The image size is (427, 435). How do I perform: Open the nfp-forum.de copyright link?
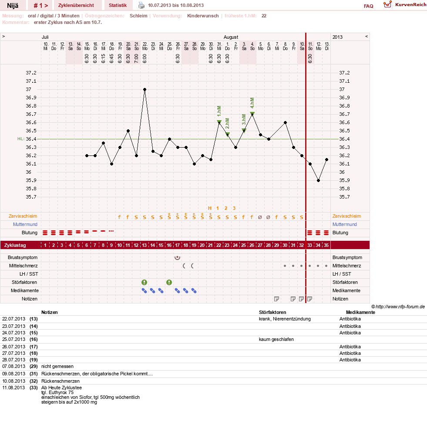pos(398,307)
